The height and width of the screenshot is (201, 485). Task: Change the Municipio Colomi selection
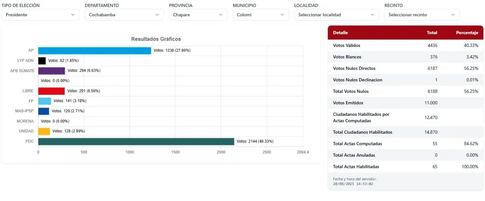pyautogui.click(x=261, y=15)
